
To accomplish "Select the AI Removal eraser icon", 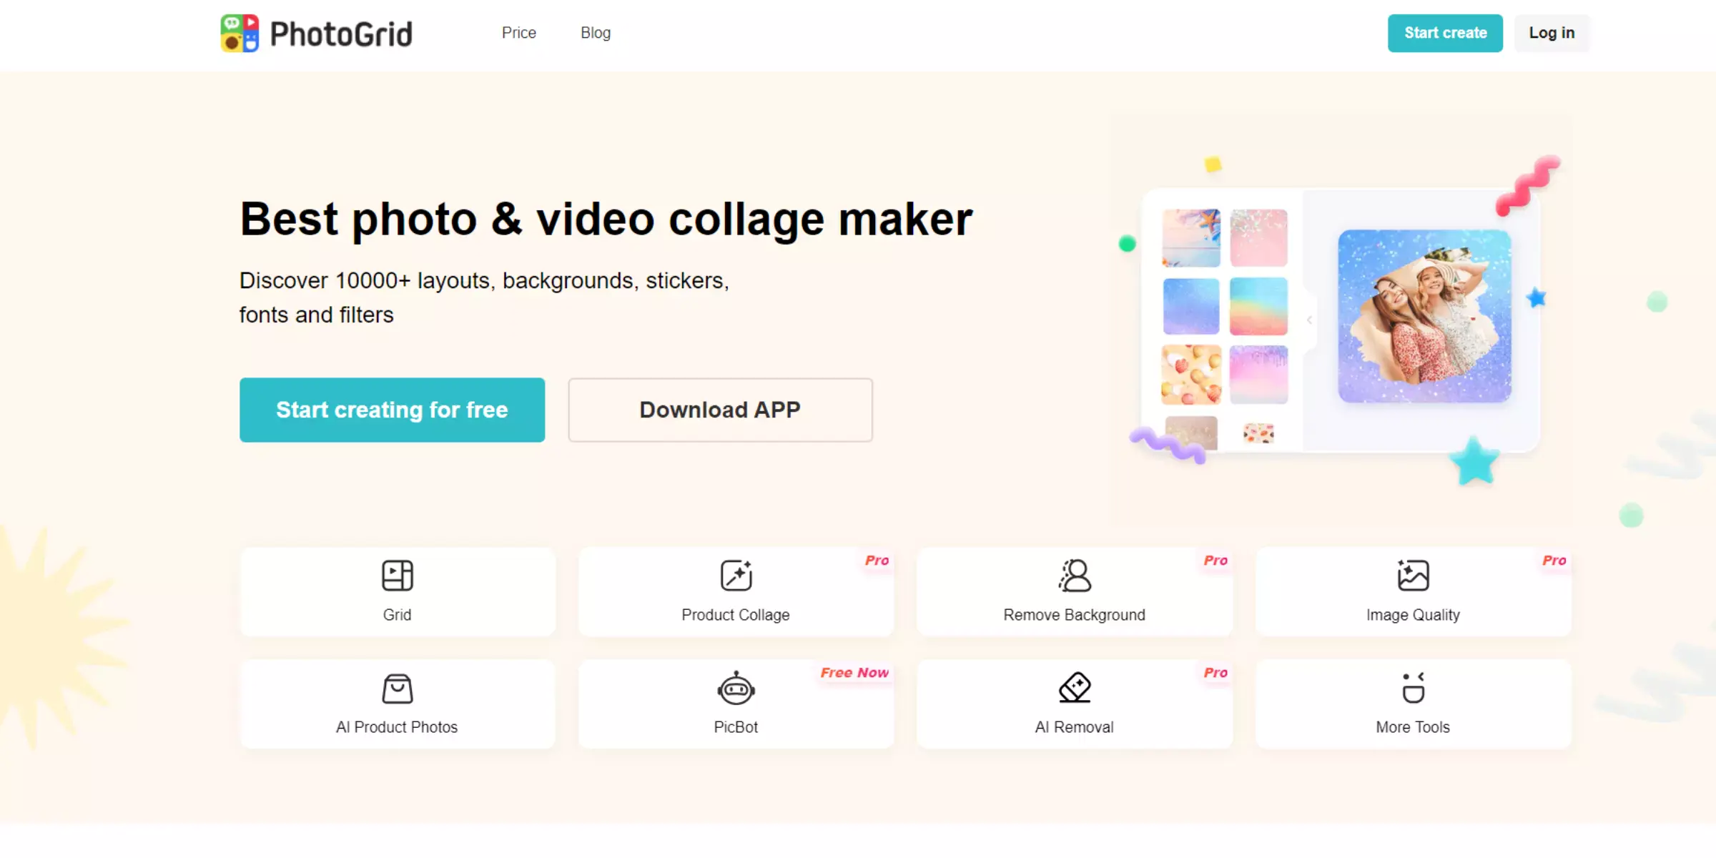I will point(1075,688).
